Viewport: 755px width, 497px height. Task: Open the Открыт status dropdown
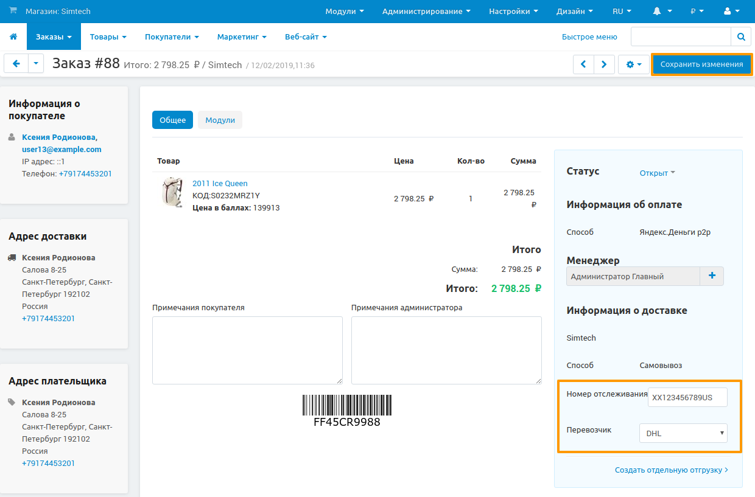click(x=657, y=173)
